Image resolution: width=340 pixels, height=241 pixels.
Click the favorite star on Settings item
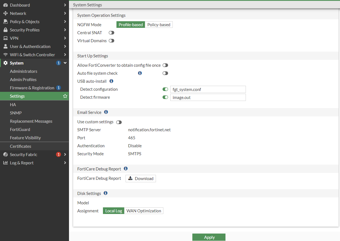pos(65,96)
